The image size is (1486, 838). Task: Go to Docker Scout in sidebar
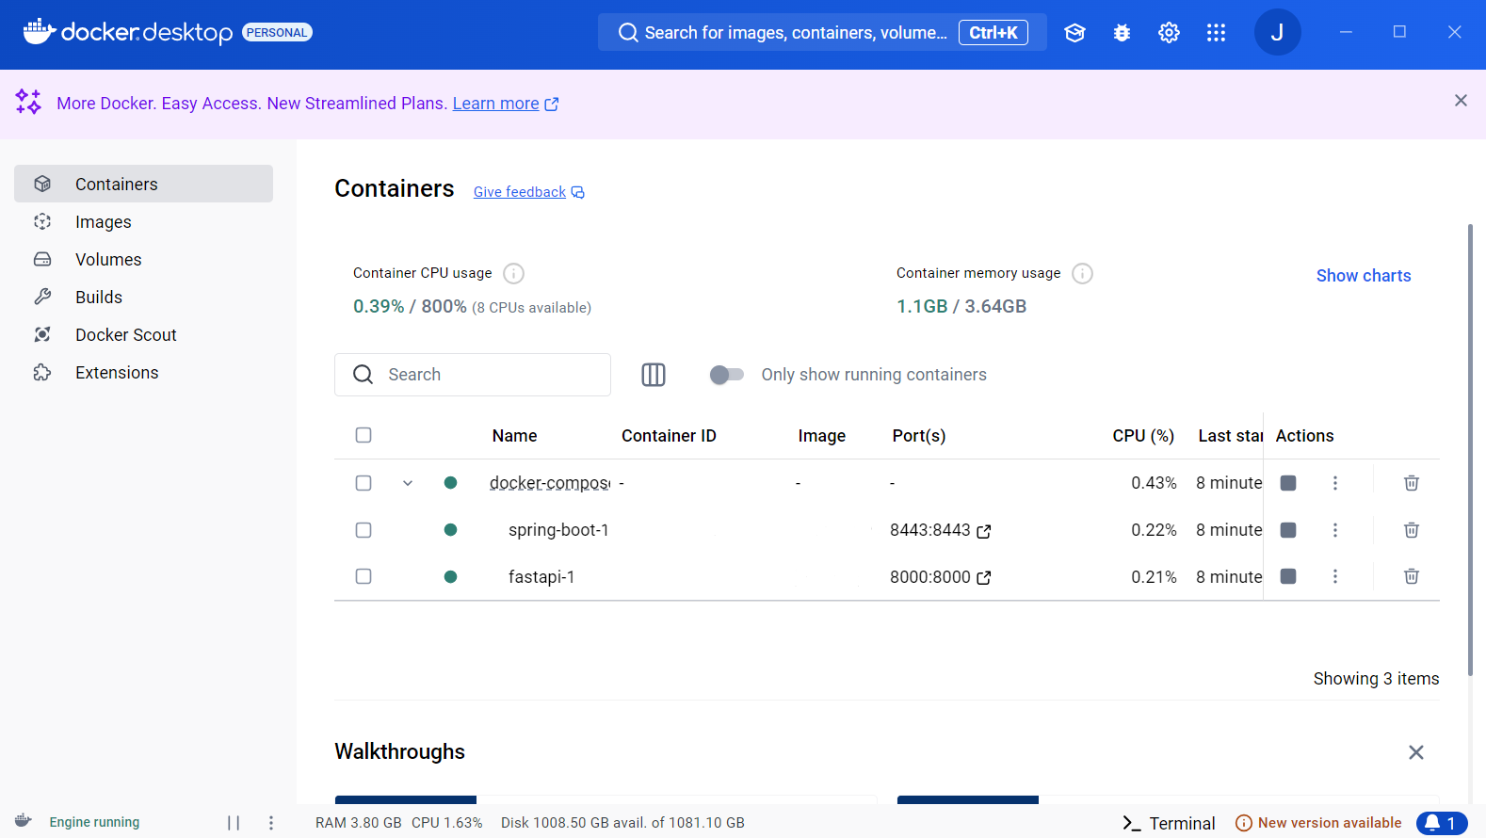[143, 334]
